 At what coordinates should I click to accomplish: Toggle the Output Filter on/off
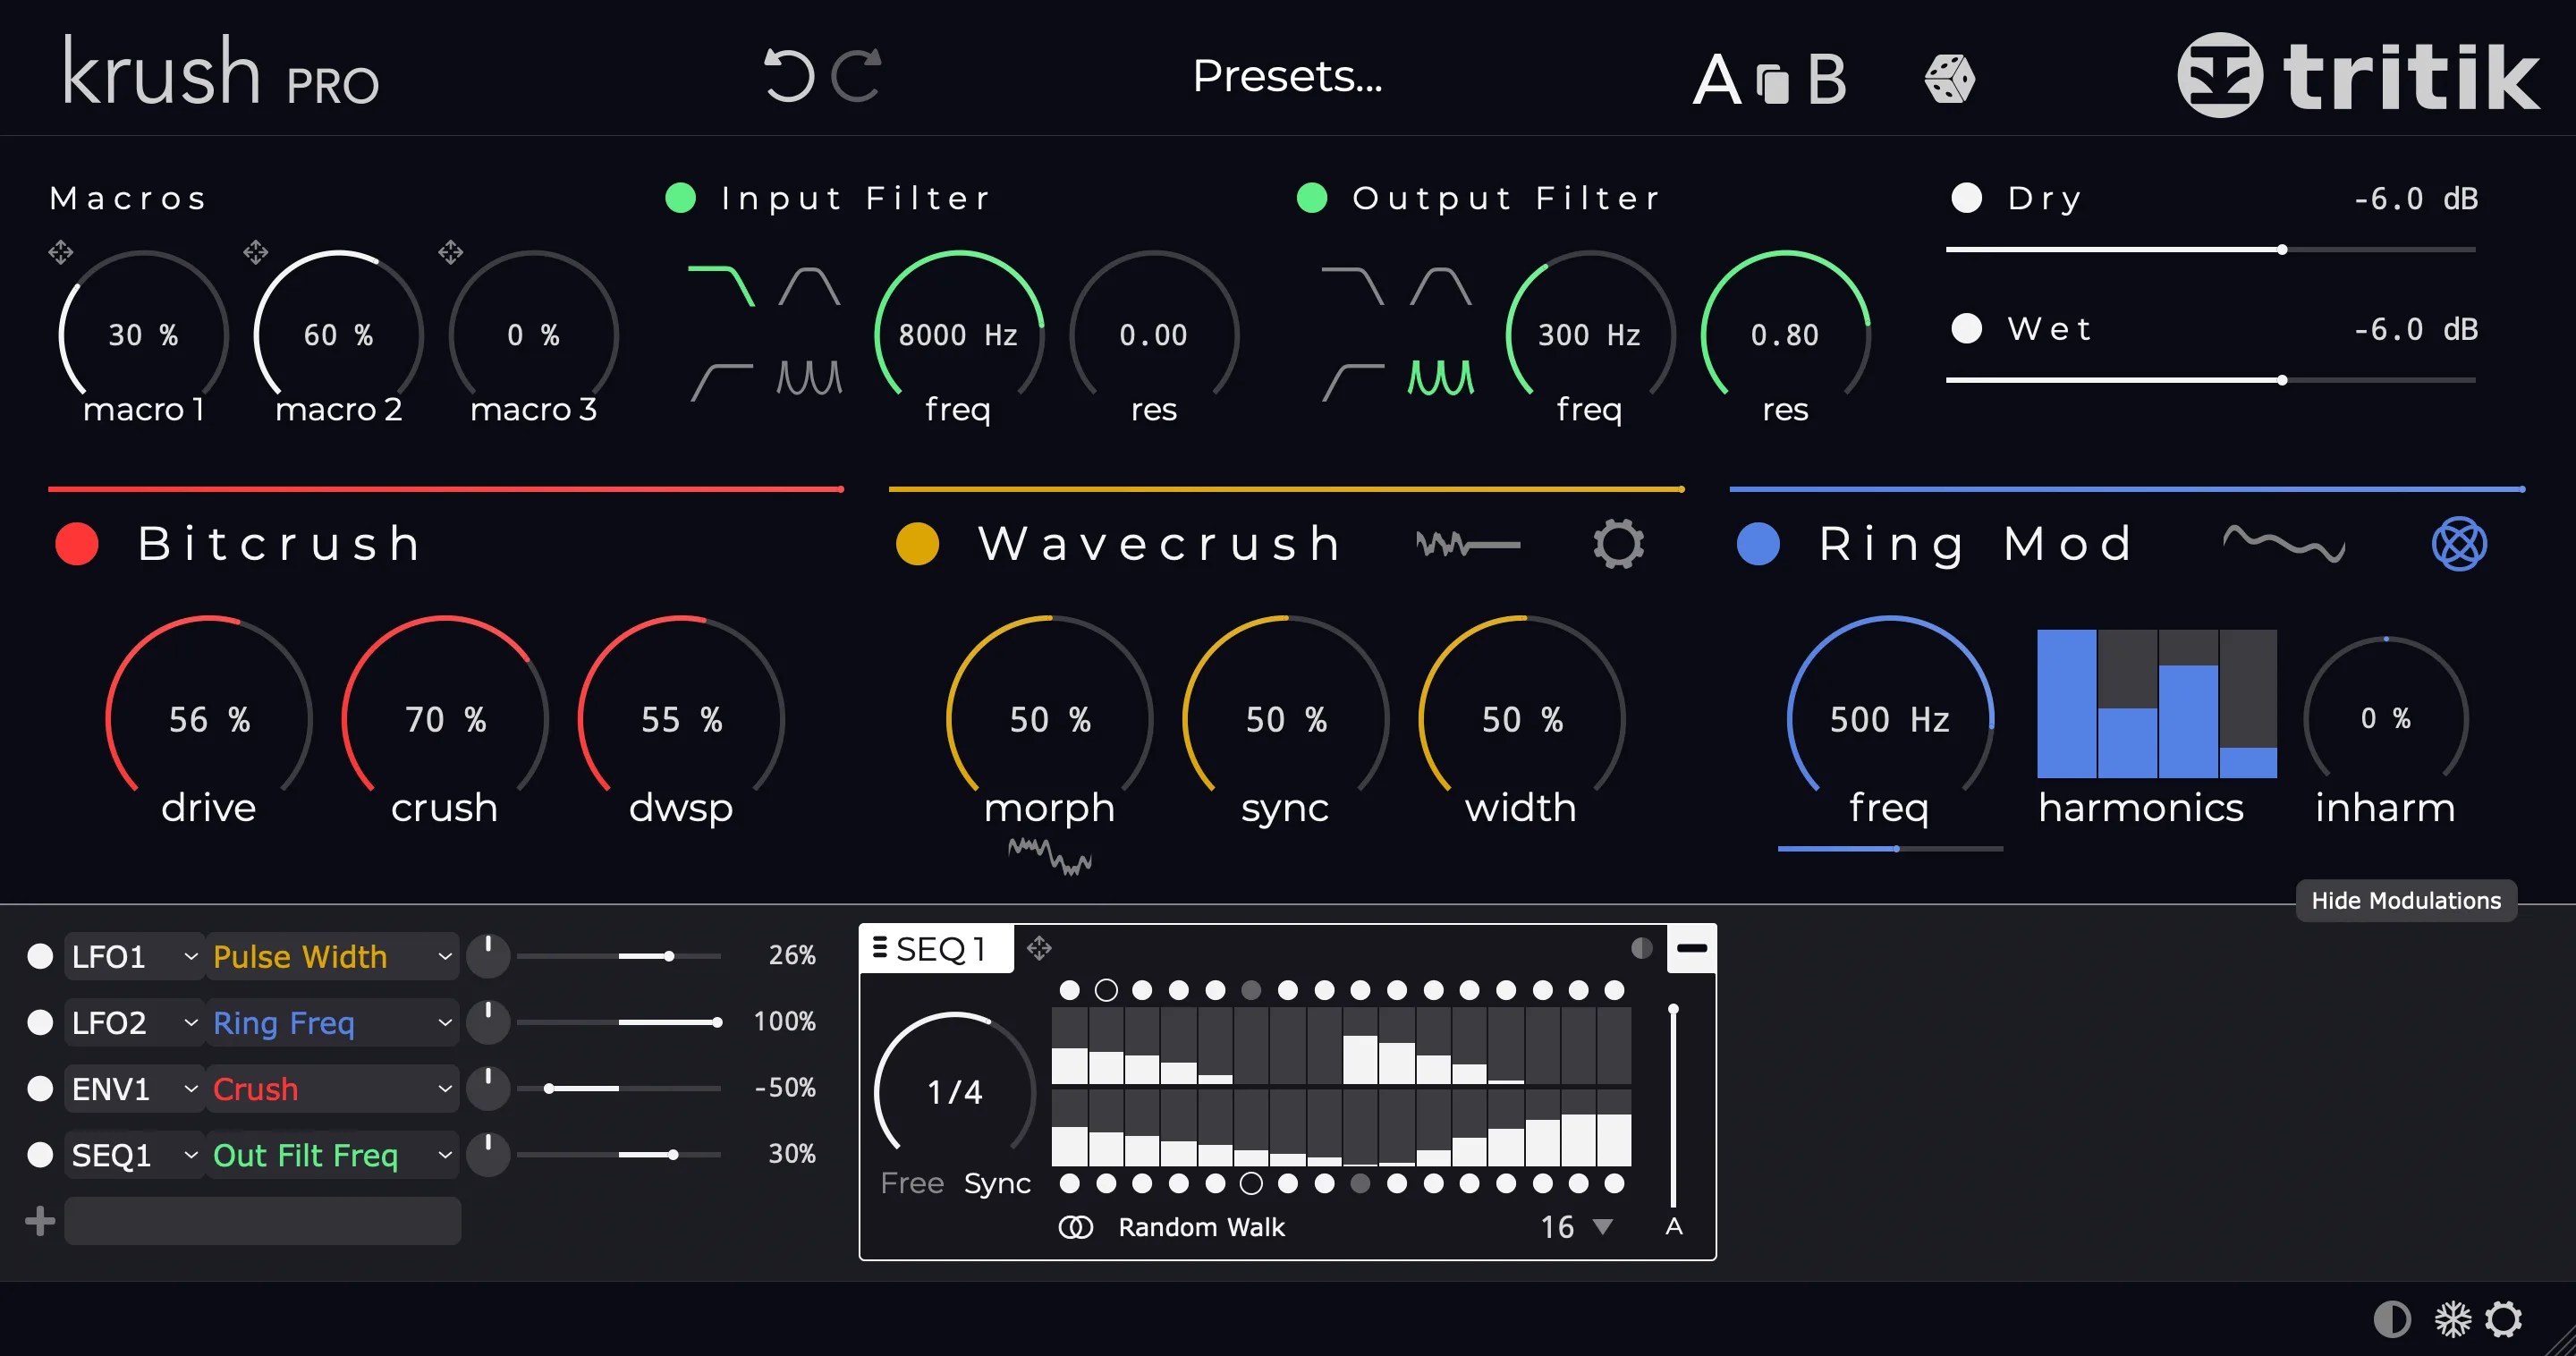1311,197
